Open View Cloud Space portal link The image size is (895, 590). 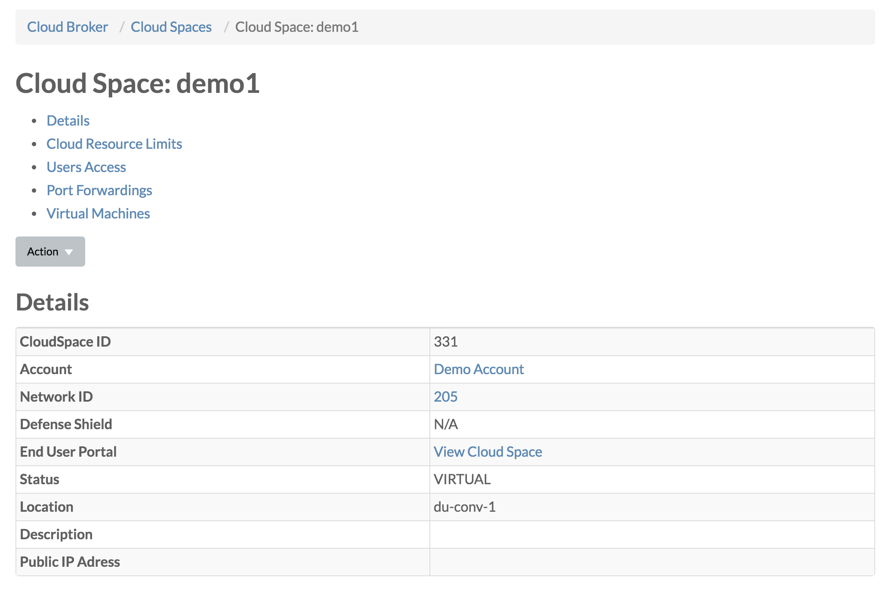[x=488, y=452]
